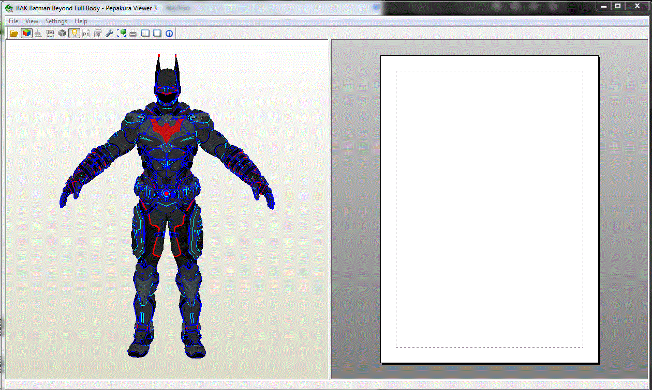Screen dimensions: 652x390
Task: Open the Help menu
Action: (81, 21)
